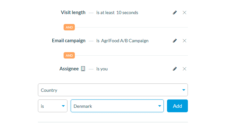The width and height of the screenshot is (238, 126).
Task: Open the Denmark country value dropdown
Action: [x=117, y=106]
